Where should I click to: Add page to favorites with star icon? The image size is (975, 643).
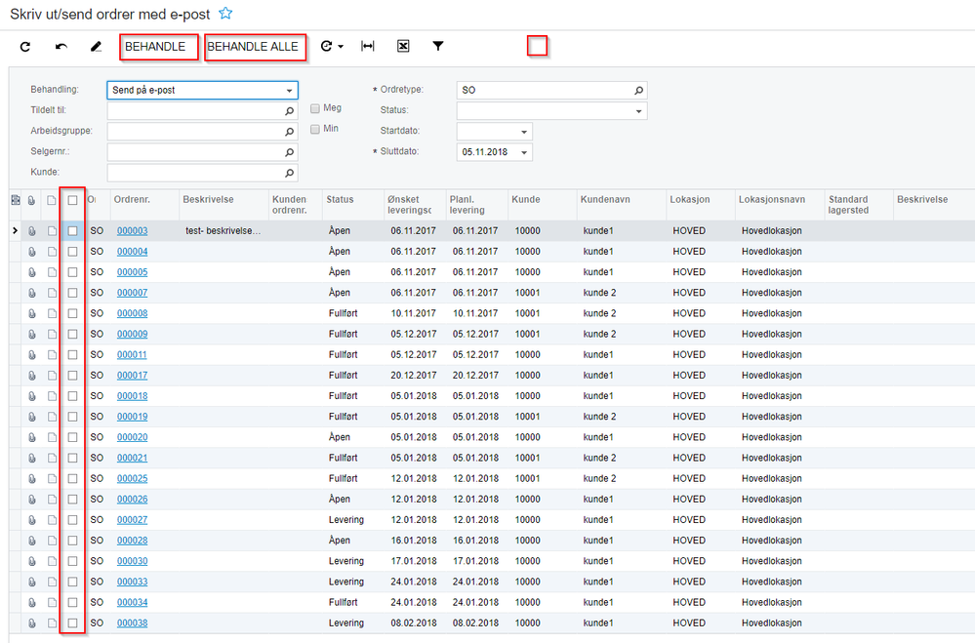pos(225,13)
